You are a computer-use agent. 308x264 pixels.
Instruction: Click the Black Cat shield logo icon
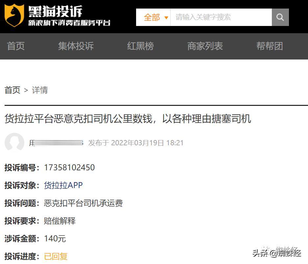(x=14, y=16)
